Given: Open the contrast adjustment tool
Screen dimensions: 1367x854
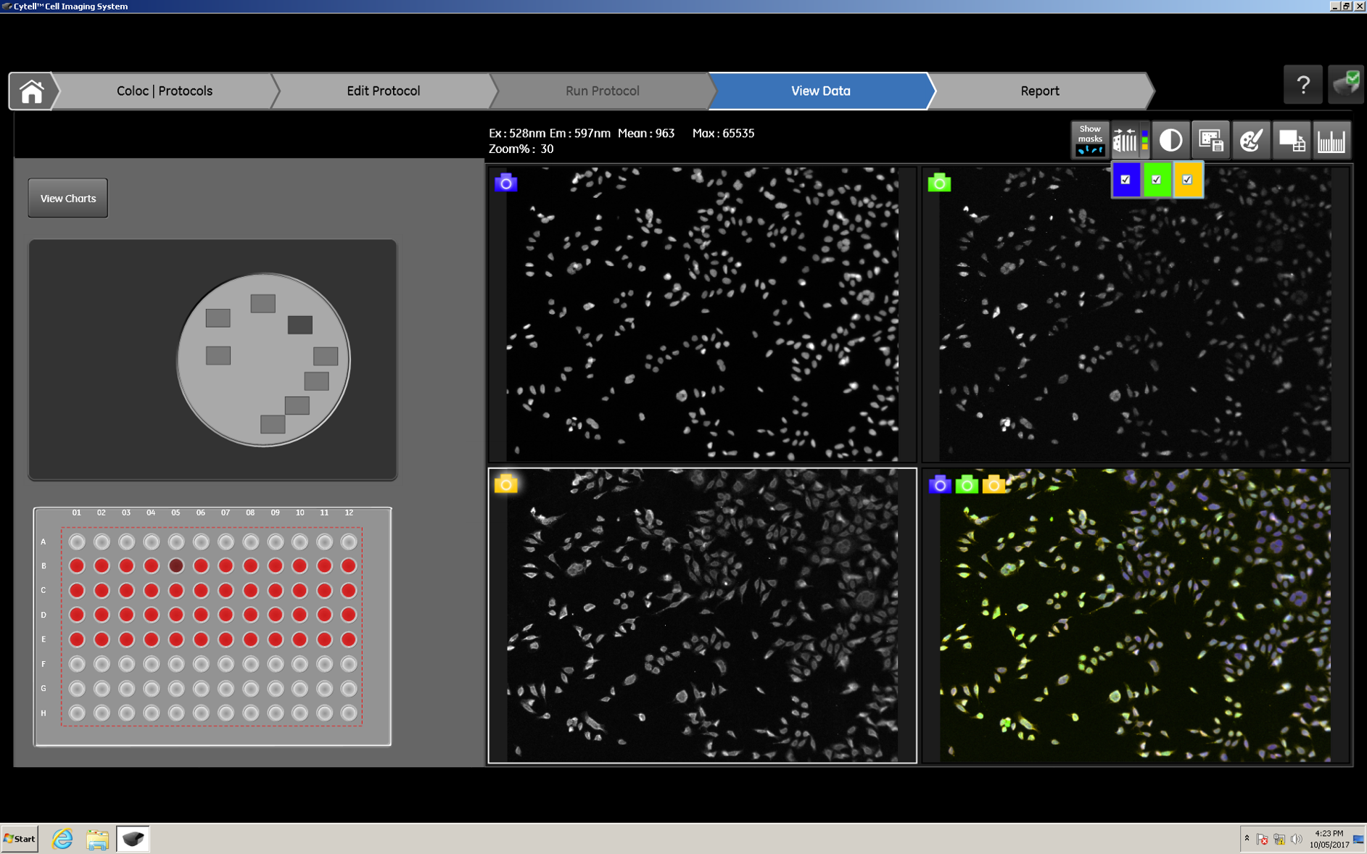Looking at the screenshot, I should point(1170,140).
